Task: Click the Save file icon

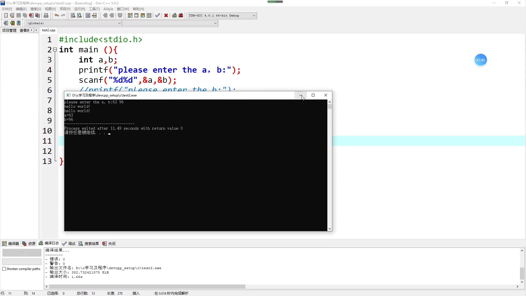Action: click(19, 16)
